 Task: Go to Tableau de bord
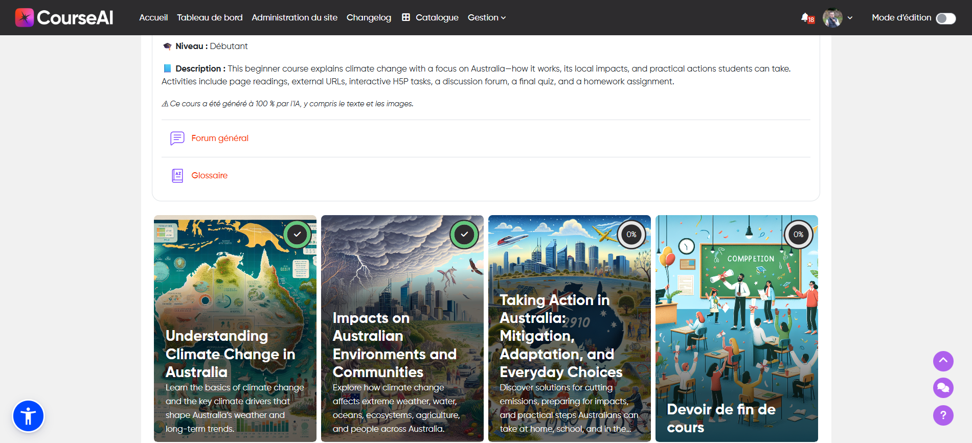[x=210, y=17]
